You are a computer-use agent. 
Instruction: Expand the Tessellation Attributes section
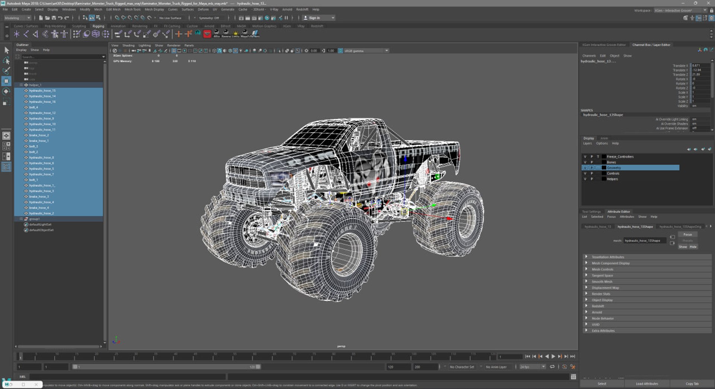[x=647, y=257]
